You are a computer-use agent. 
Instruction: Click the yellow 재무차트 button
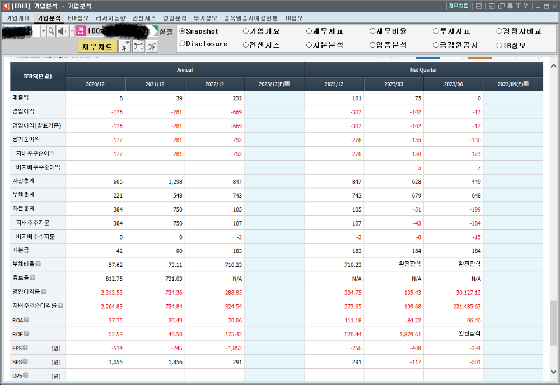coord(97,46)
